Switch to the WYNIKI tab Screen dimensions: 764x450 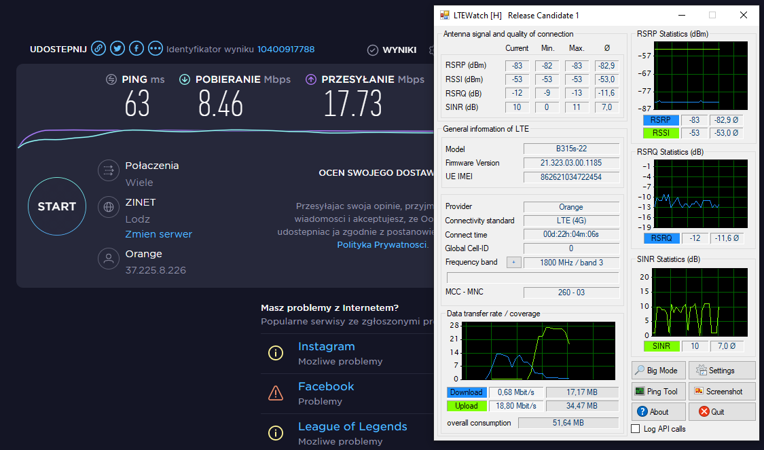pyautogui.click(x=393, y=50)
